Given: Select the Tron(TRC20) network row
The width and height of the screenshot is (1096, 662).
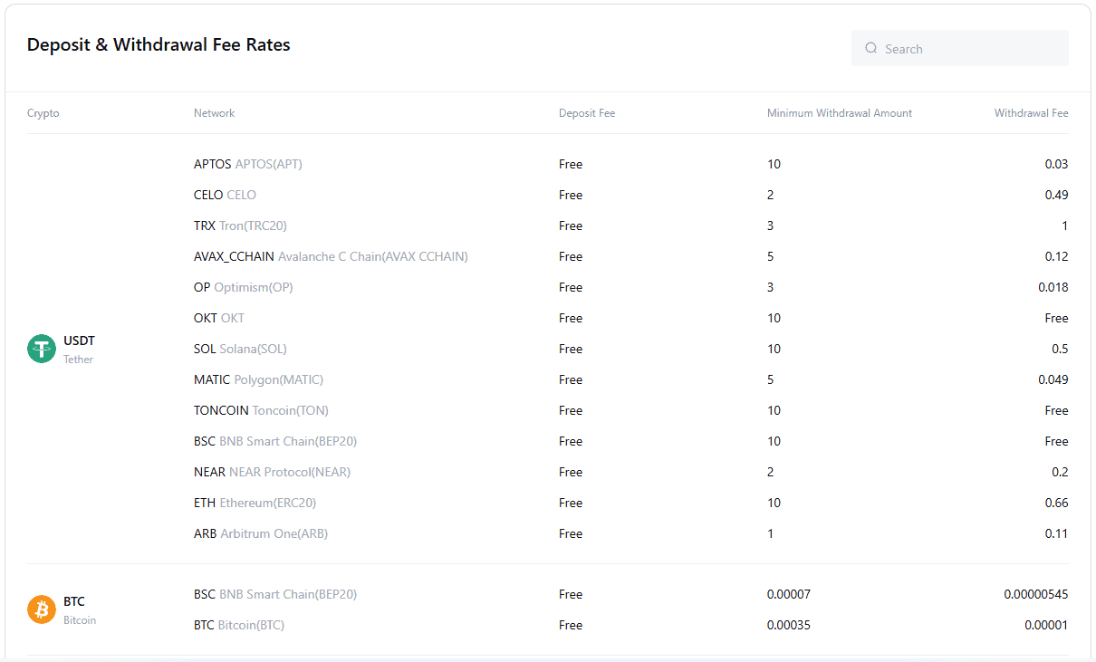Looking at the screenshot, I should (240, 226).
